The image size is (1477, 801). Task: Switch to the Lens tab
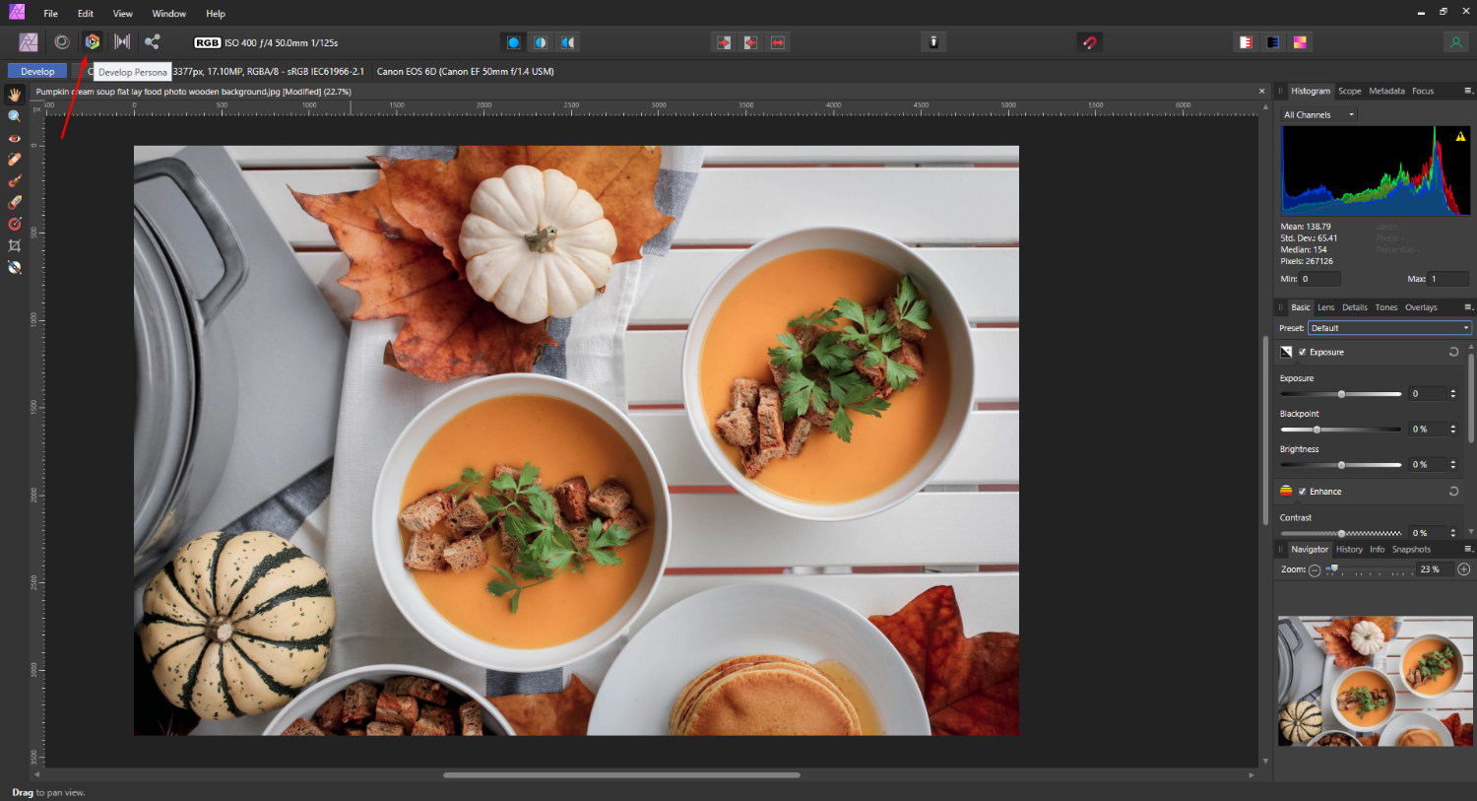(1326, 307)
